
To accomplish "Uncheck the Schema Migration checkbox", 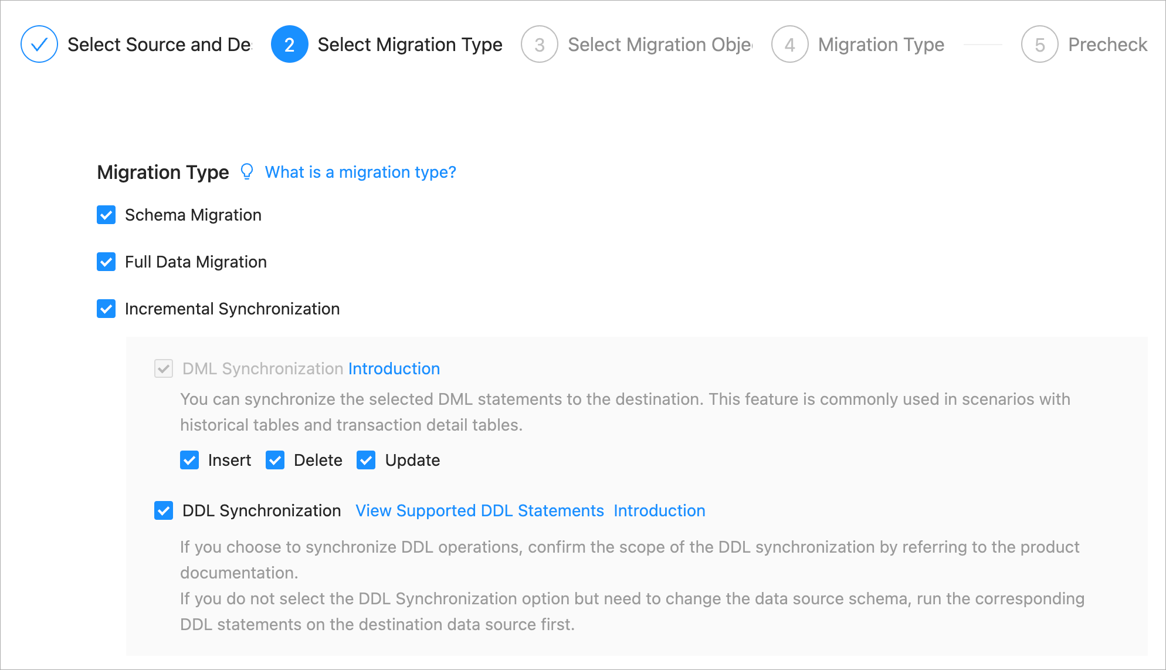I will [106, 215].
